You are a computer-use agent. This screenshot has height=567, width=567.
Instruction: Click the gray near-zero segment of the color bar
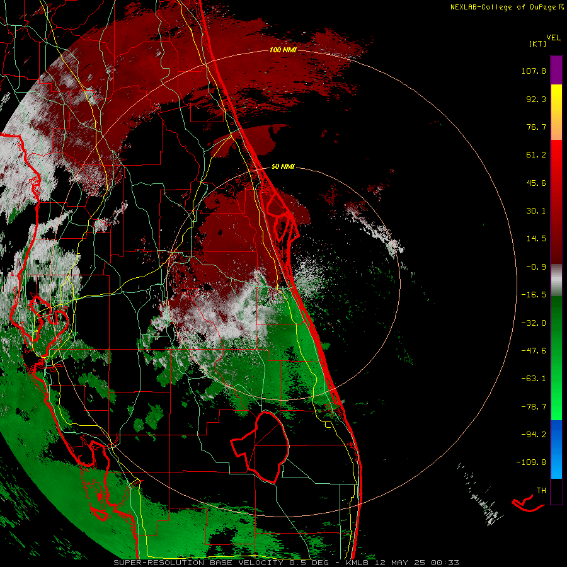point(556,280)
